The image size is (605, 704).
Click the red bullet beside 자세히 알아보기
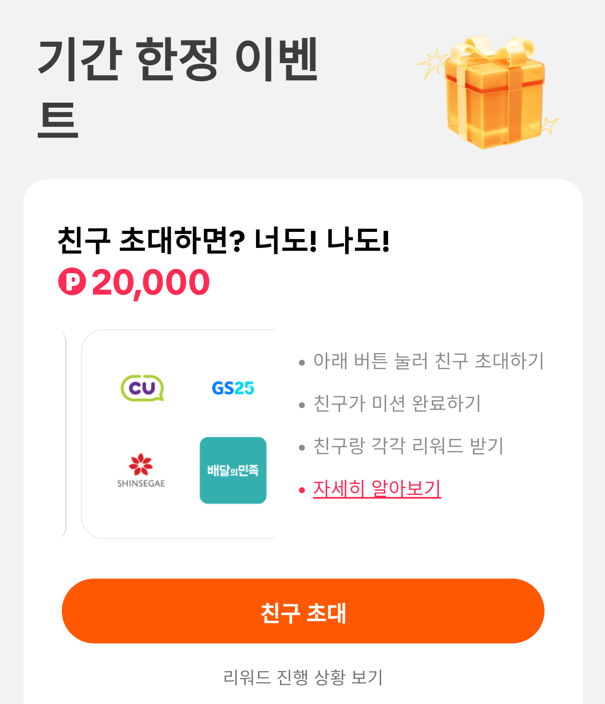point(301,490)
